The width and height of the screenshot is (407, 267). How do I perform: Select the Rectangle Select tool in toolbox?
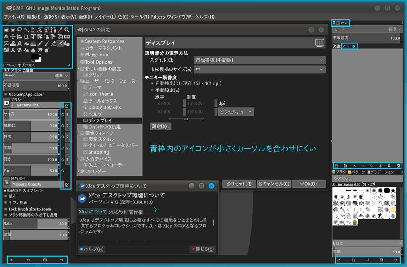(x=6, y=30)
